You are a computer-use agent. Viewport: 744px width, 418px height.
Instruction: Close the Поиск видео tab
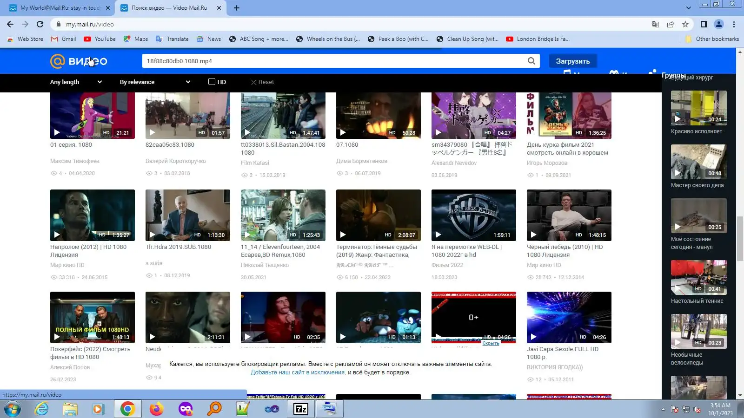pyautogui.click(x=219, y=8)
